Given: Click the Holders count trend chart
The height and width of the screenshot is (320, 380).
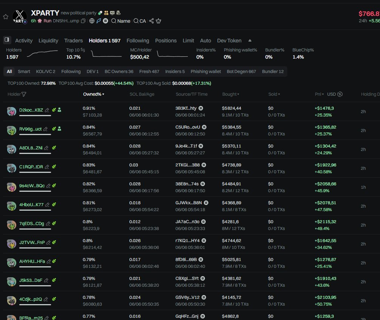Looking at the screenshot, I should pos(42,53).
